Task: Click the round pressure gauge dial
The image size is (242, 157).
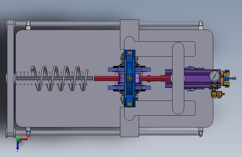Action: point(215,76)
